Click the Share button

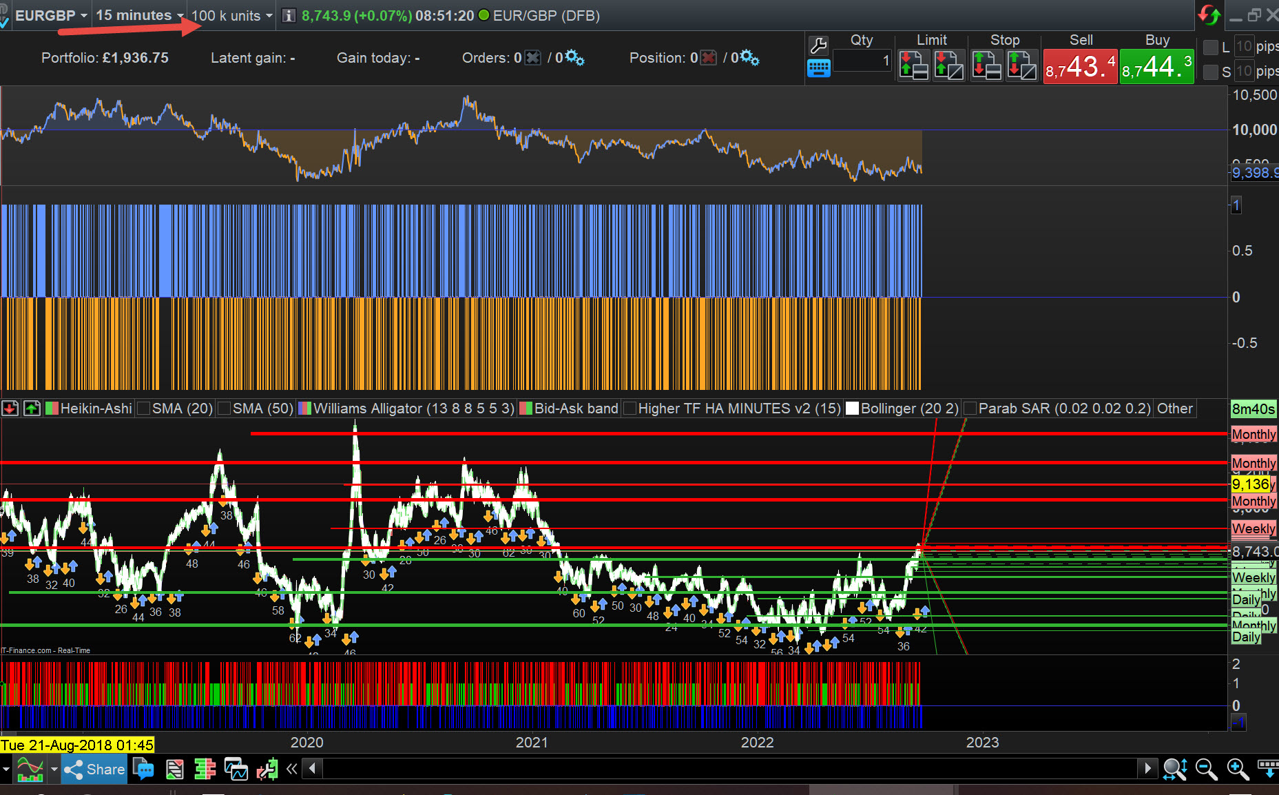click(94, 769)
